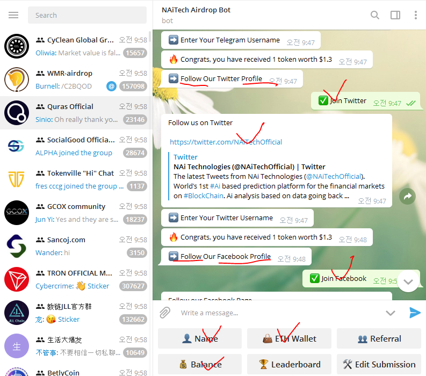
Task: Click the Follow Our Facebook Profile message
Action: [x=236, y=256]
